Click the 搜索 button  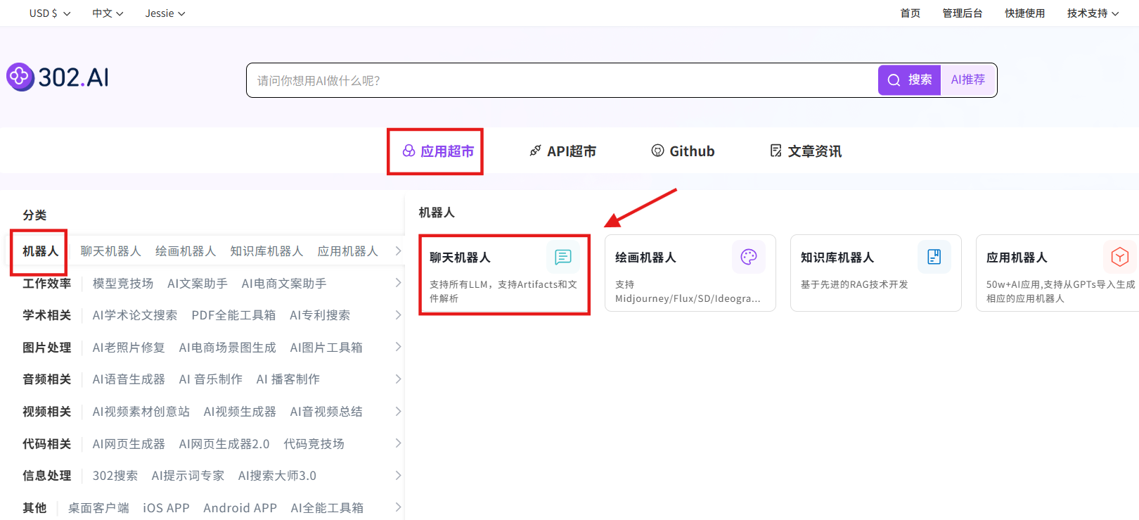point(909,80)
